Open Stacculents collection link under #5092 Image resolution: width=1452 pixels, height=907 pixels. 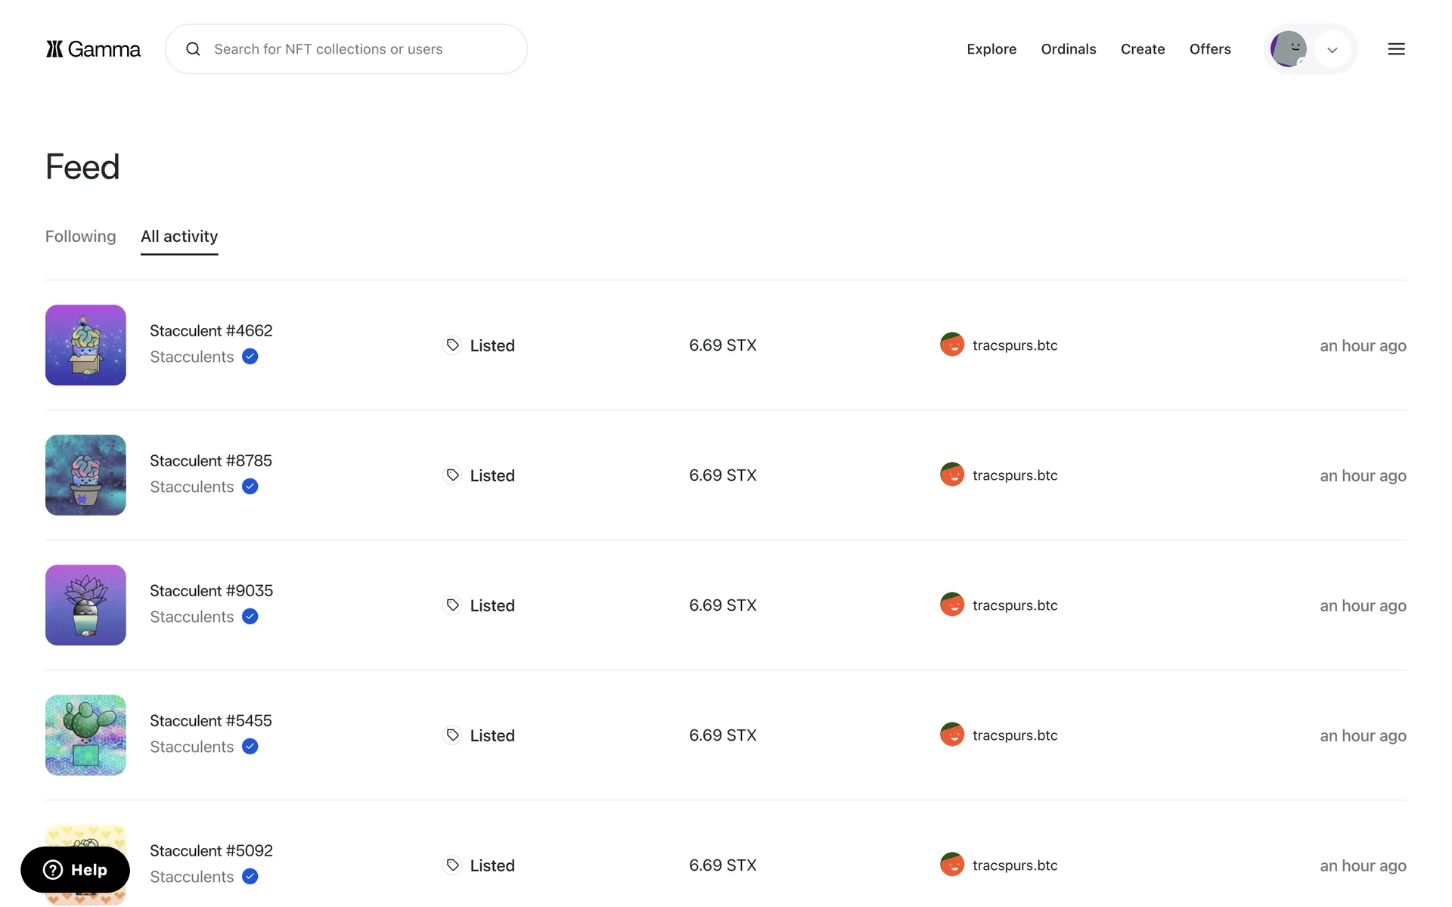tap(192, 877)
